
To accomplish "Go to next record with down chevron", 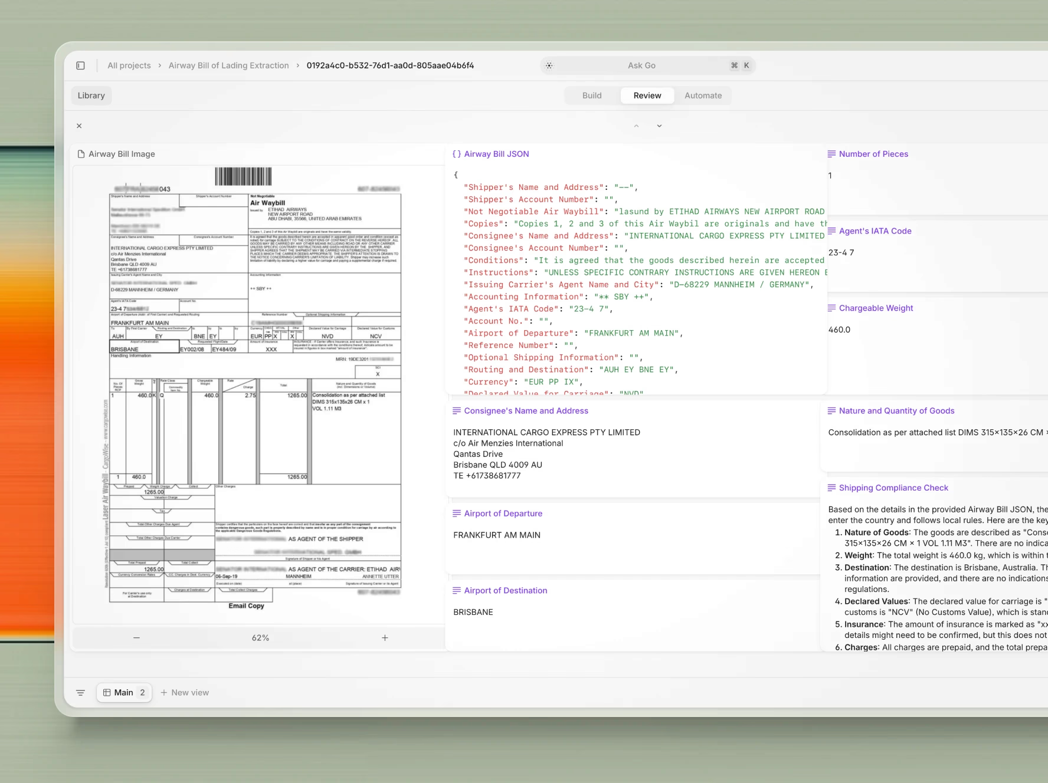I will (659, 126).
